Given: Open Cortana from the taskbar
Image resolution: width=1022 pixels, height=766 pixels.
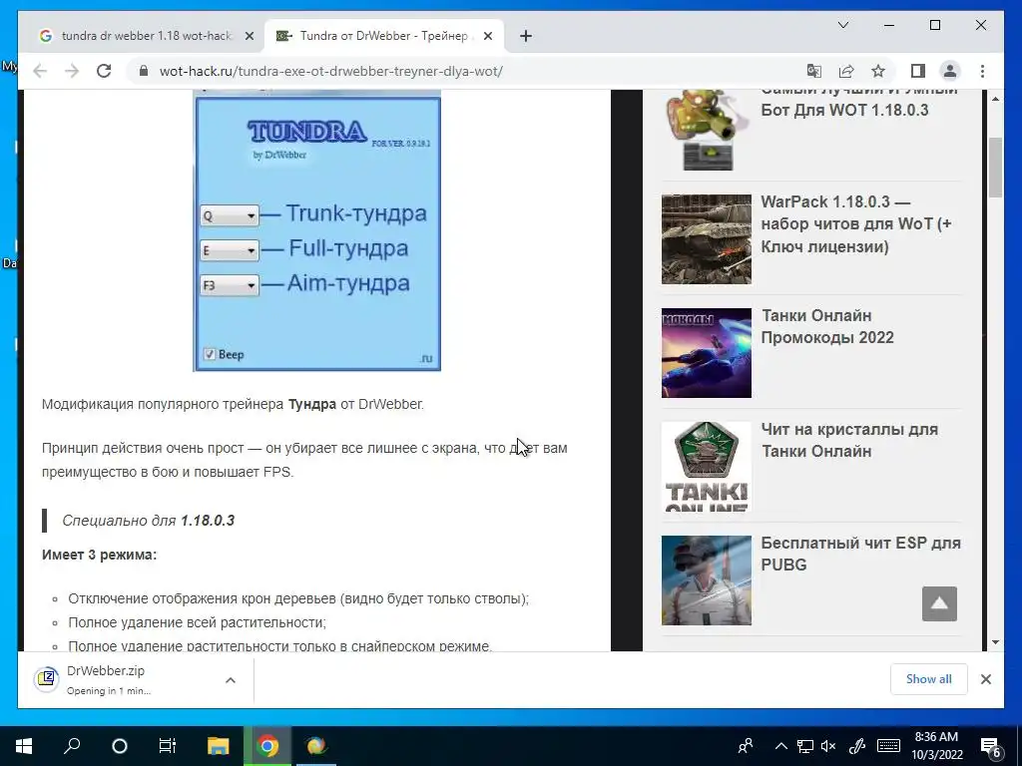Looking at the screenshot, I should [120, 746].
